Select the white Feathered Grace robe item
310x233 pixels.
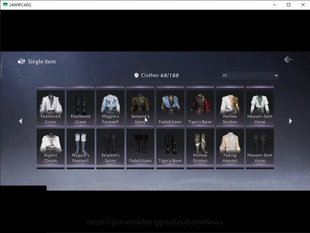[51, 108]
